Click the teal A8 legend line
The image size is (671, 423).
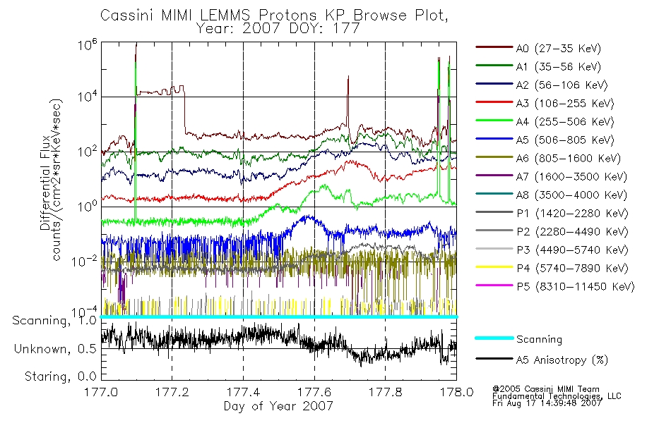[x=494, y=194]
